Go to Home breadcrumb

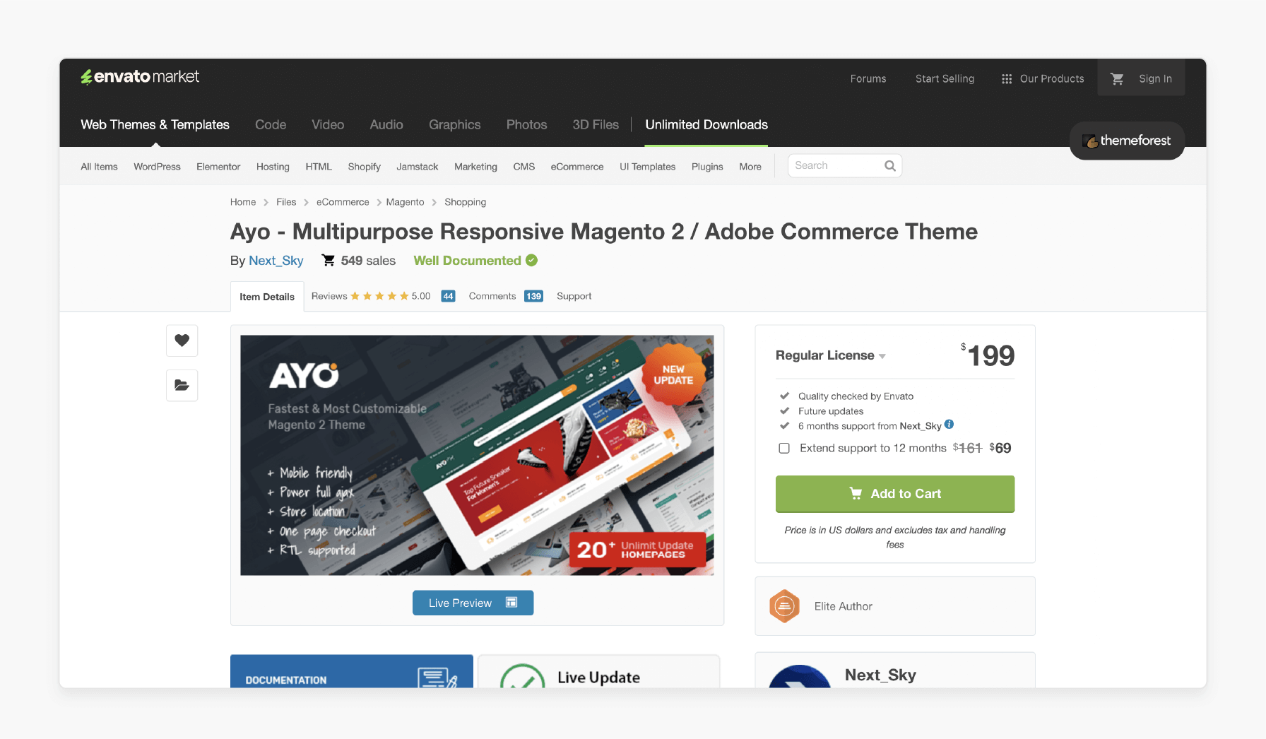click(243, 202)
